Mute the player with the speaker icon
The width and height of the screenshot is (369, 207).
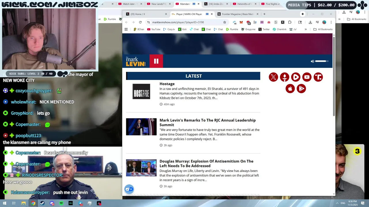tap(312, 61)
